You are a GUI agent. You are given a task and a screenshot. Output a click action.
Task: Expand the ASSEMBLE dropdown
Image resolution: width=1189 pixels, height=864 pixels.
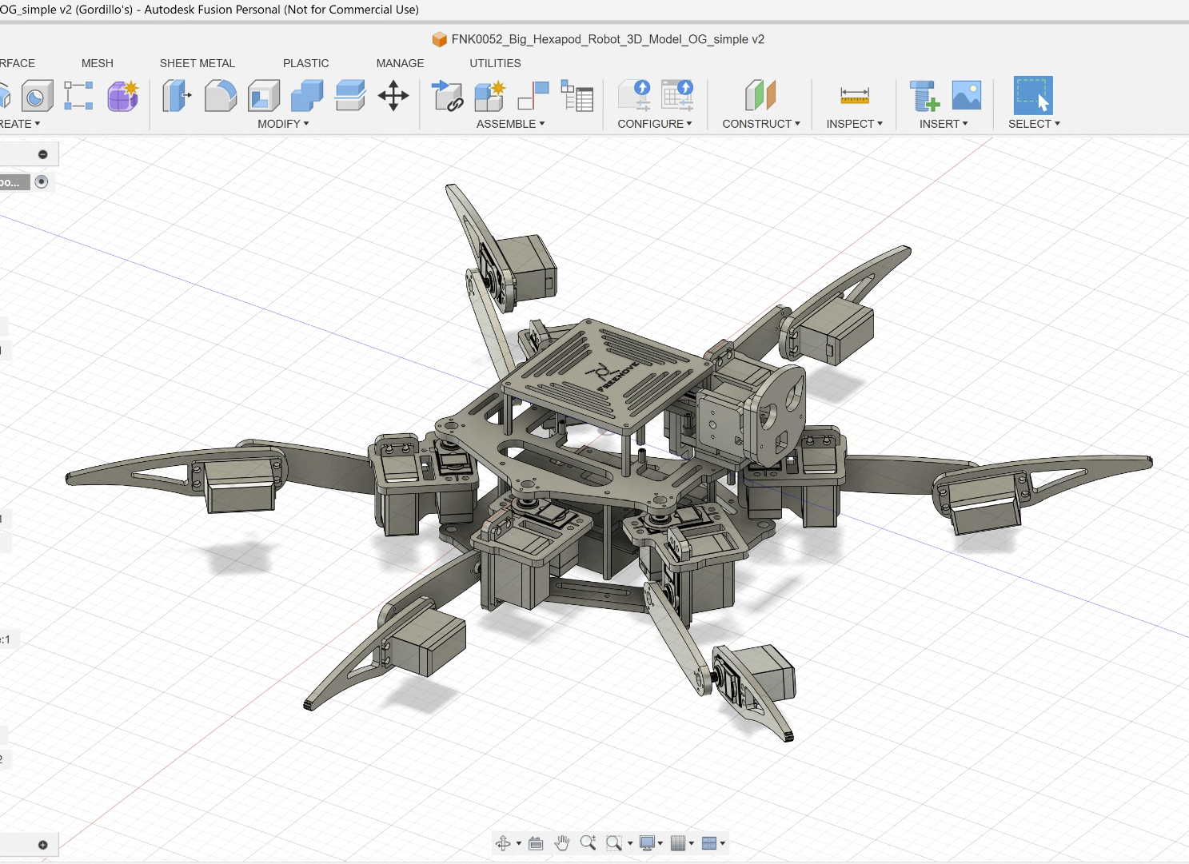[510, 124]
